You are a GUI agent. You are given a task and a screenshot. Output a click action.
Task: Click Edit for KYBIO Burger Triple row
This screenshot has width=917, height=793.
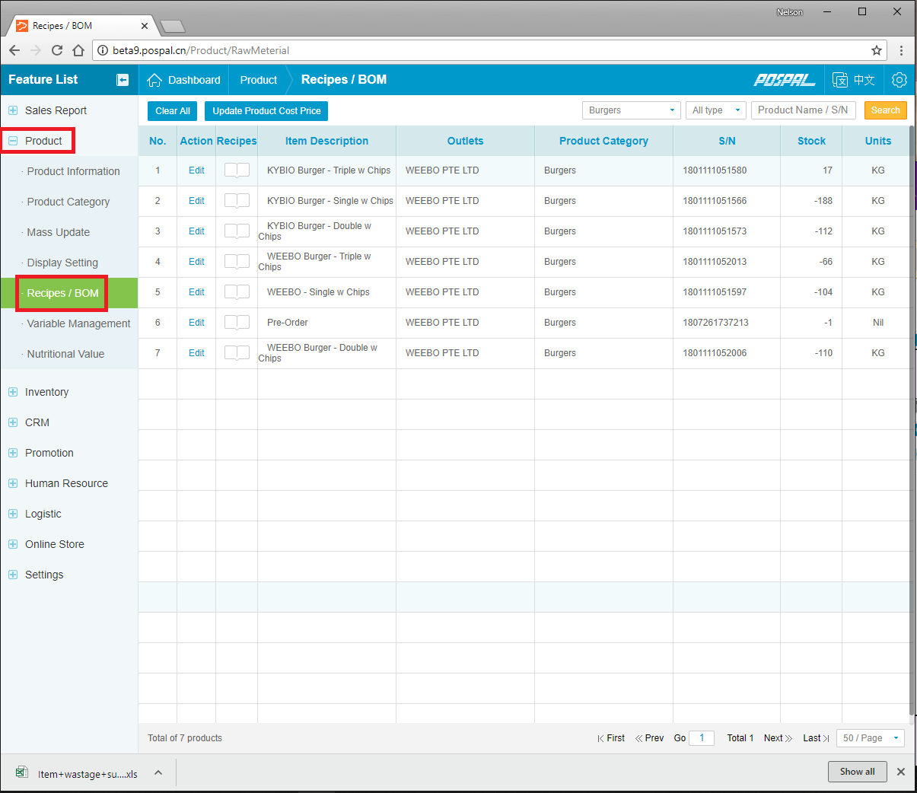click(x=196, y=170)
